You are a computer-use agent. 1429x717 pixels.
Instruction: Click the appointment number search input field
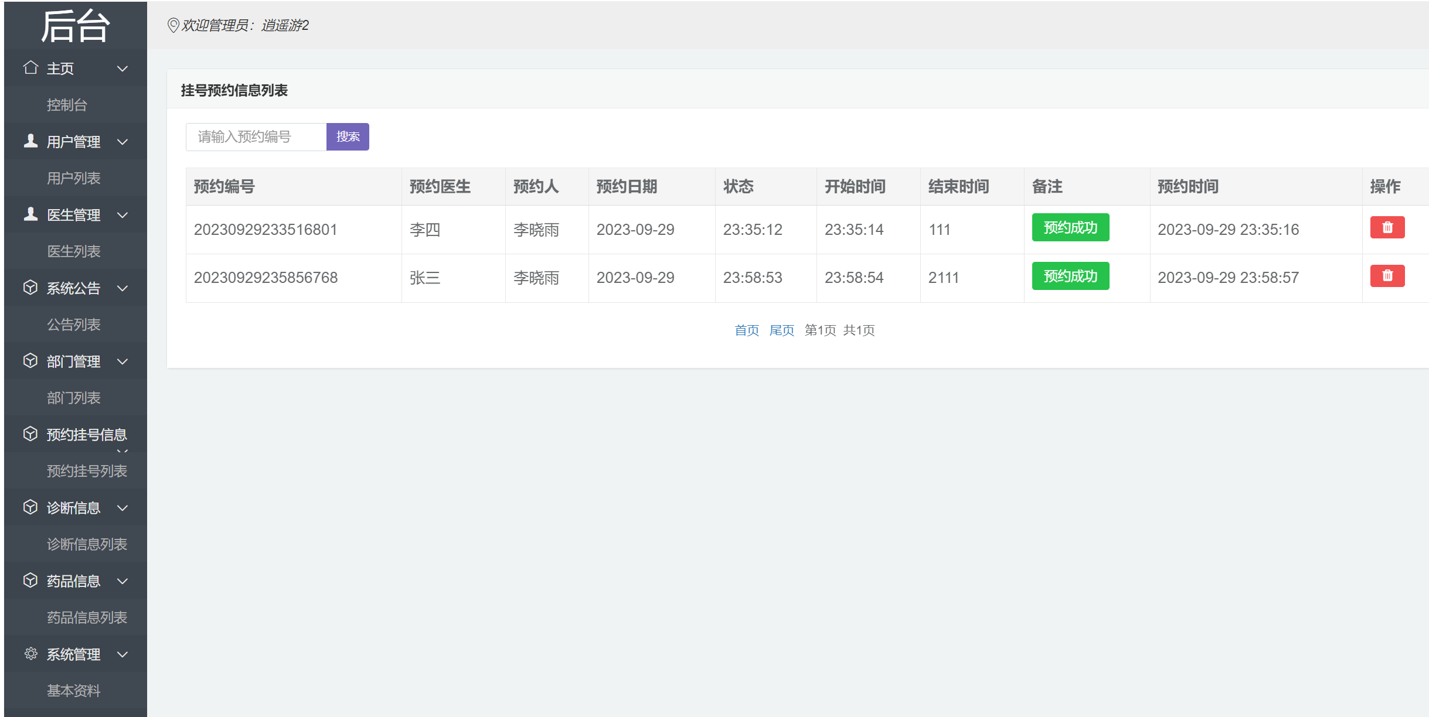(x=256, y=136)
